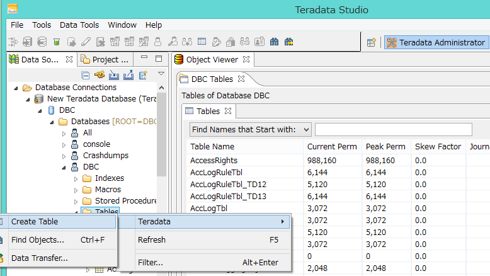
Task: Click the green bucket toolbar icon
Action: coord(57,42)
